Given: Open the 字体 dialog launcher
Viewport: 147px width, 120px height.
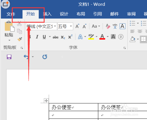Looking at the screenshot, I should pos(124,48).
